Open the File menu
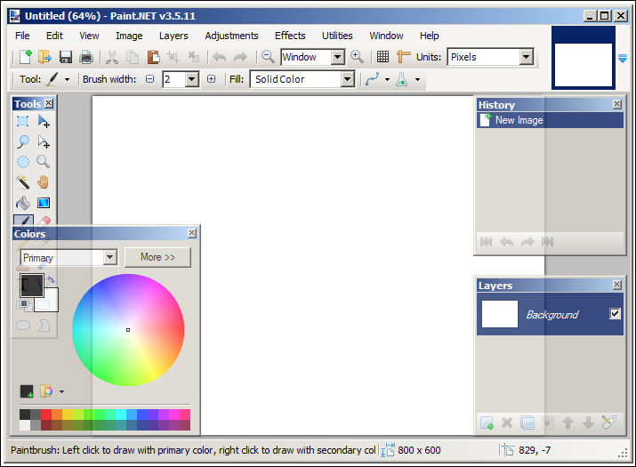The width and height of the screenshot is (636, 467). 22,36
